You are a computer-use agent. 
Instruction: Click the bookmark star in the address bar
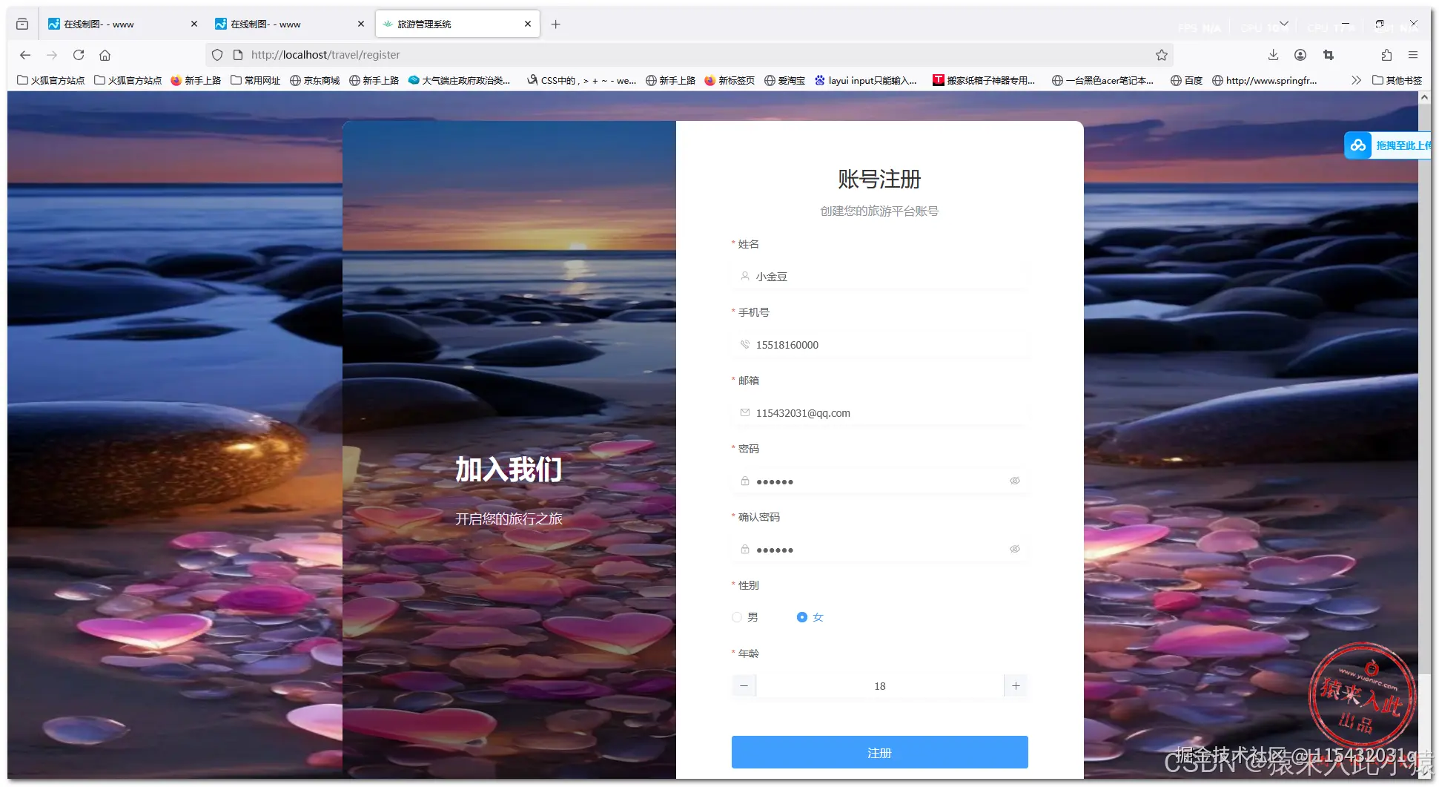point(1161,54)
